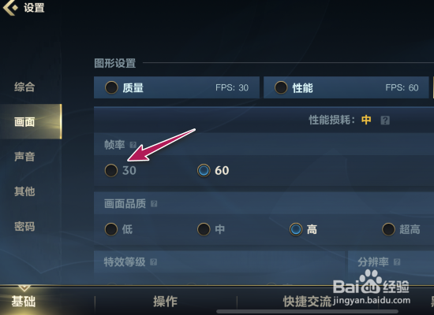434x315 pixels.
Task: Switch to the 快捷交流 bottom tab
Action: pyautogui.click(x=307, y=301)
